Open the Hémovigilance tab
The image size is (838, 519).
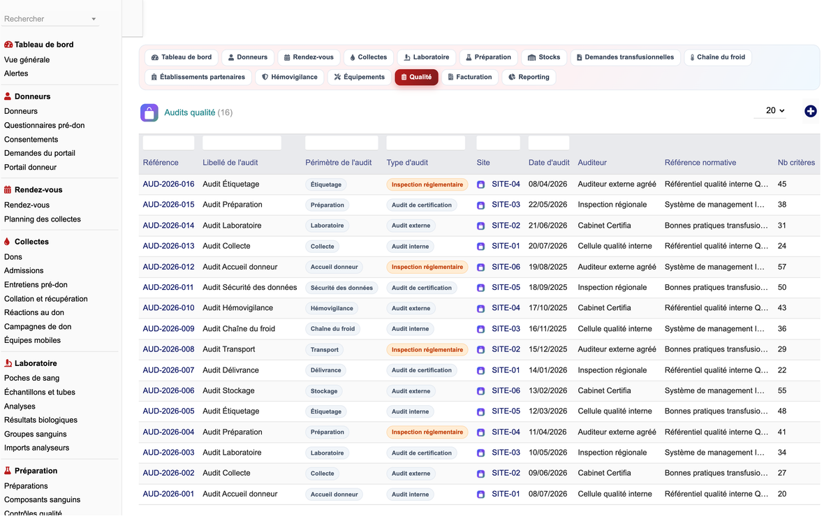[290, 77]
